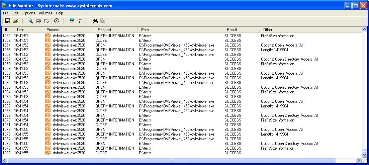Open the Options menu
The image size is (369, 165).
coord(29,13)
